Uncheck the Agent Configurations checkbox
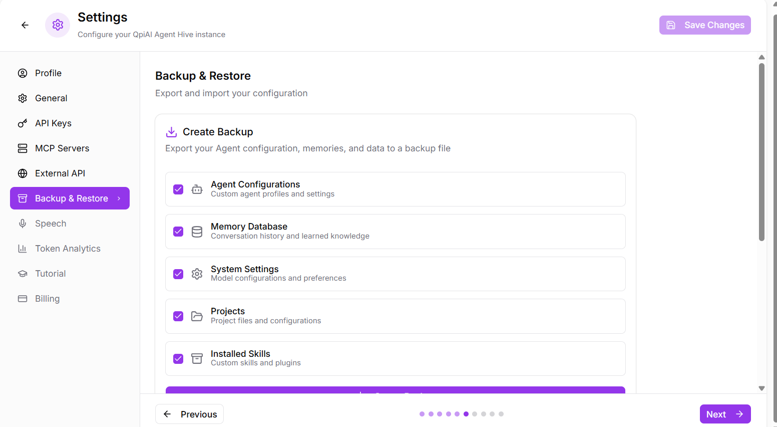Viewport: 777px width, 427px height. coord(178,189)
